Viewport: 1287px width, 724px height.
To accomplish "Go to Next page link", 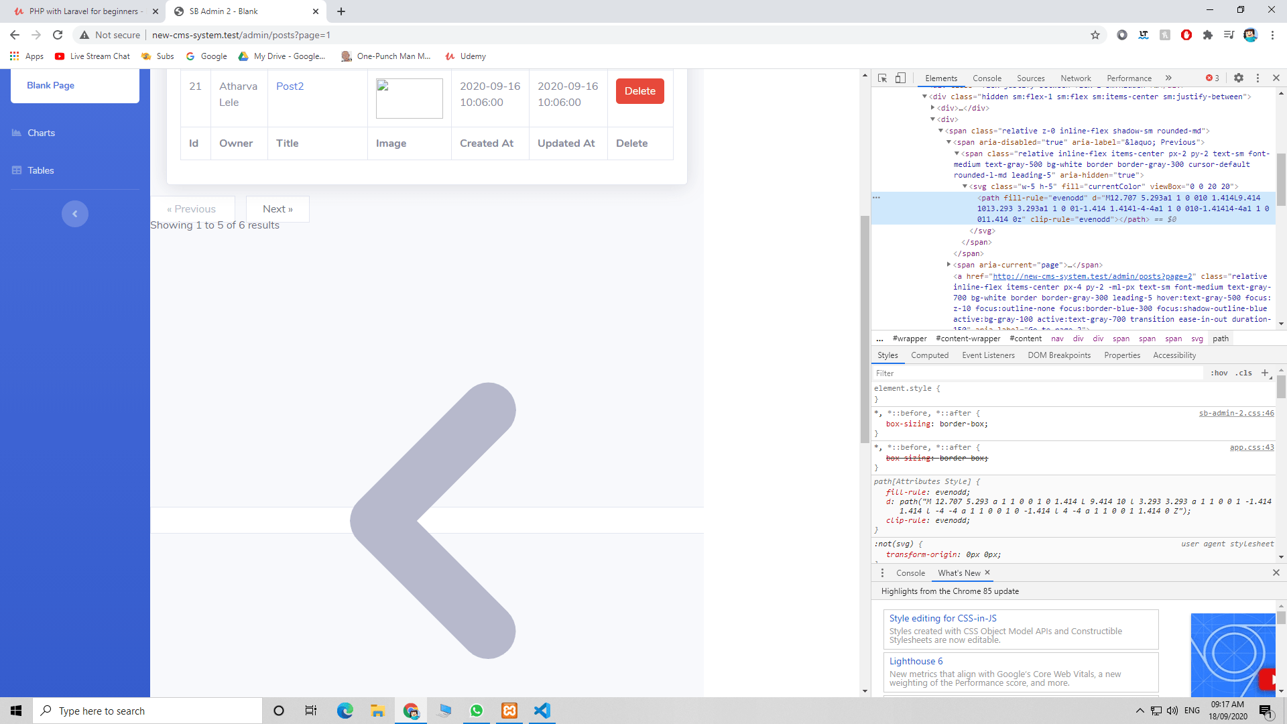I will click(278, 209).
